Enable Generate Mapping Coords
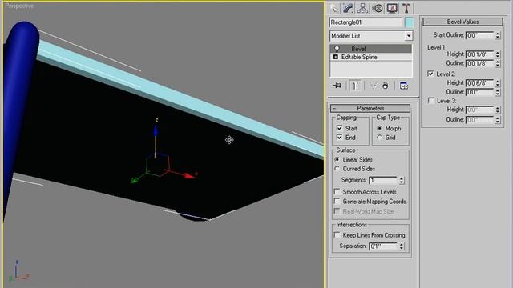The image size is (513, 288). point(337,201)
